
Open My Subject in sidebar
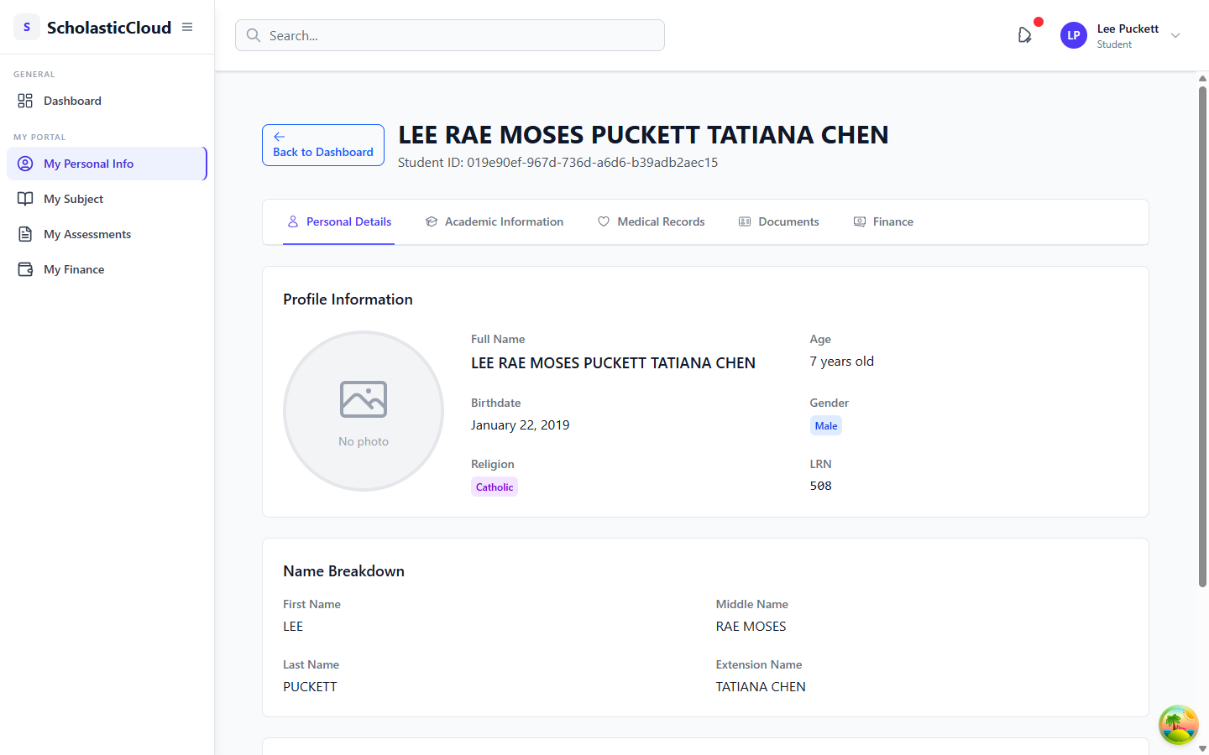point(107,199)
